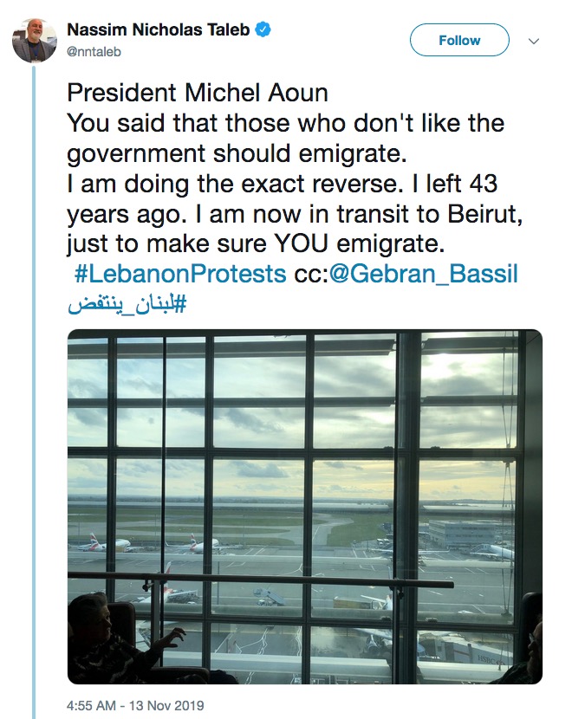Open the @Gebran_Bassil mention

[x=424, y=274]
